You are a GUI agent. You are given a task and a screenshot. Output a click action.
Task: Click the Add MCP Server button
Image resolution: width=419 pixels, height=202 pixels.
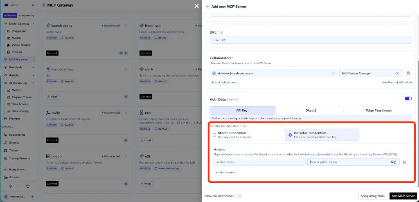coord(403,196)
